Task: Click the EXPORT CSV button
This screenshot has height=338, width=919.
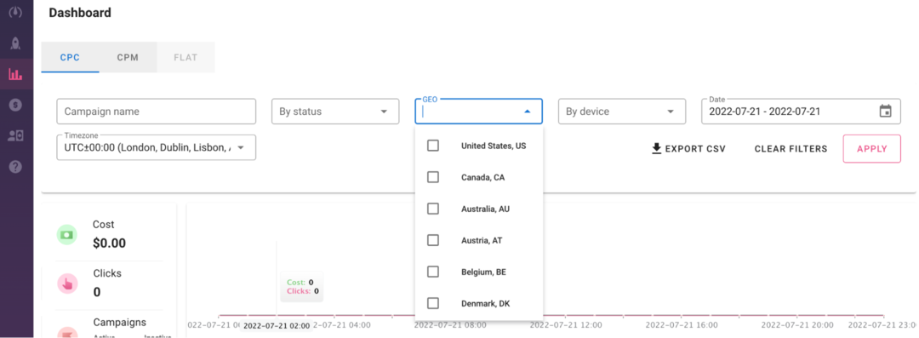Action: pos(688,148)
